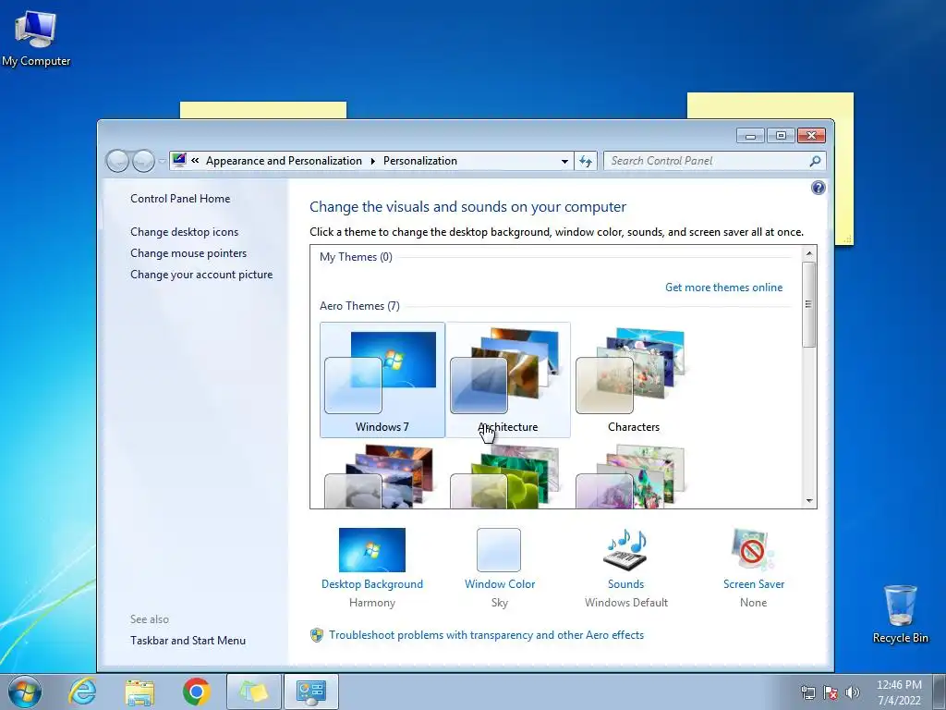
Task: Open the Screen Saver icon
Action: 753,550
